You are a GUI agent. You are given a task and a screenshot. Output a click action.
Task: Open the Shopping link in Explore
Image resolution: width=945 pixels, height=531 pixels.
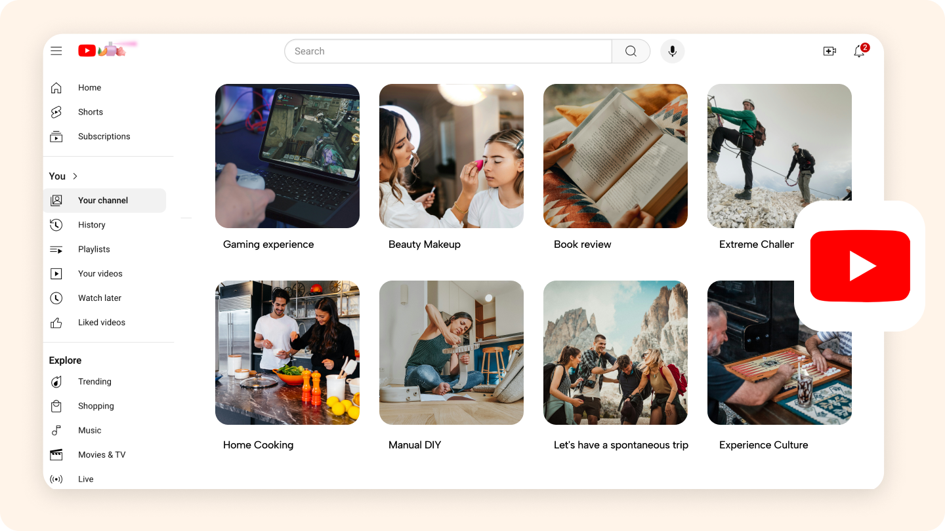click(96, 406)
